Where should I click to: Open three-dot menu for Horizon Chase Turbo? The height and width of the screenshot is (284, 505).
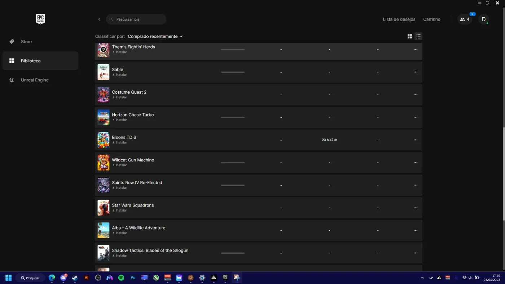pos(416,117)
